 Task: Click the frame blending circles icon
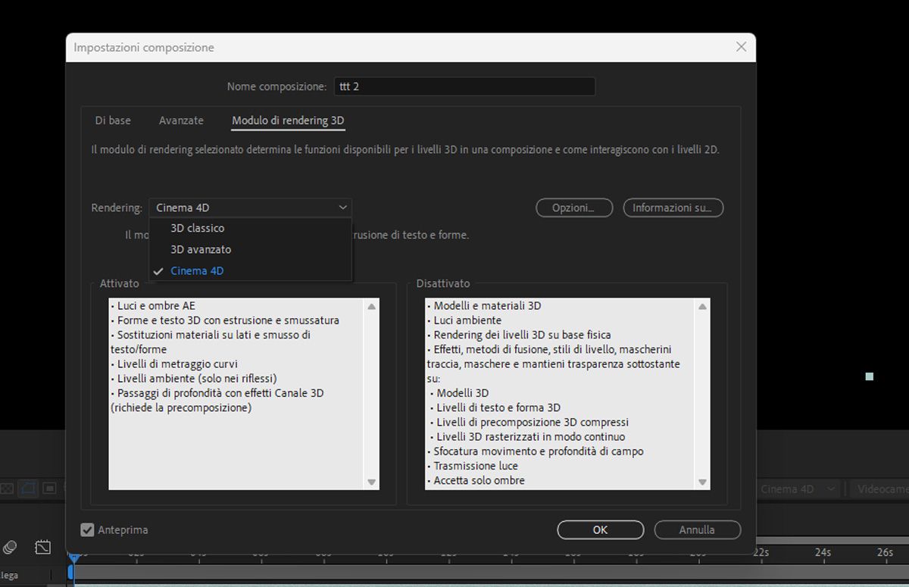9,547
